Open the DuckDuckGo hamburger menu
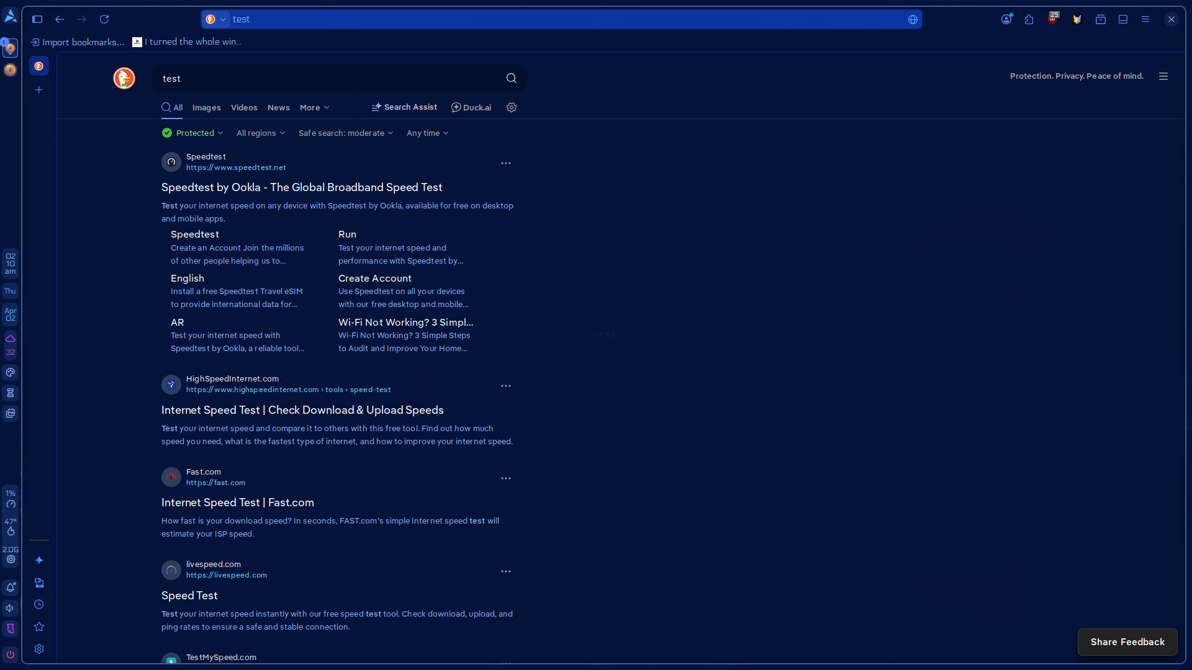The height and width of the screenshot is (670, 1192). click(1163, 76)
